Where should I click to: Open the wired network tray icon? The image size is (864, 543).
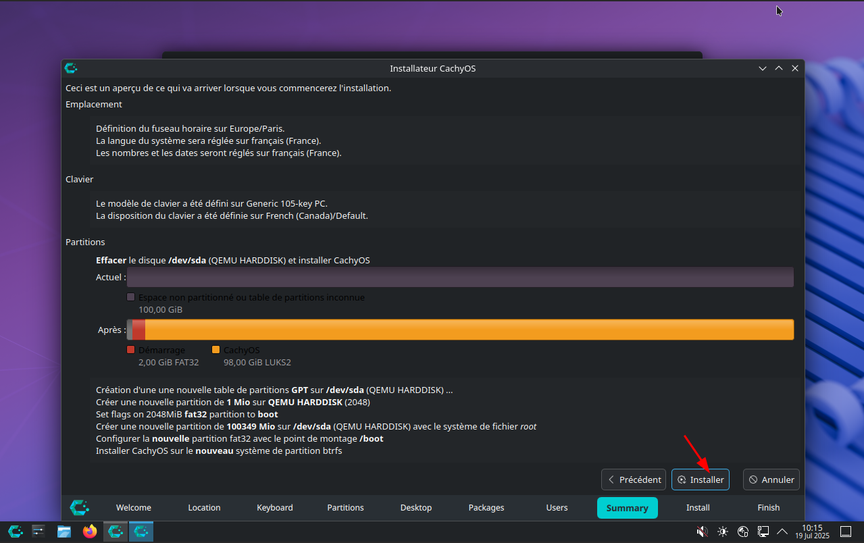(763, 532)
